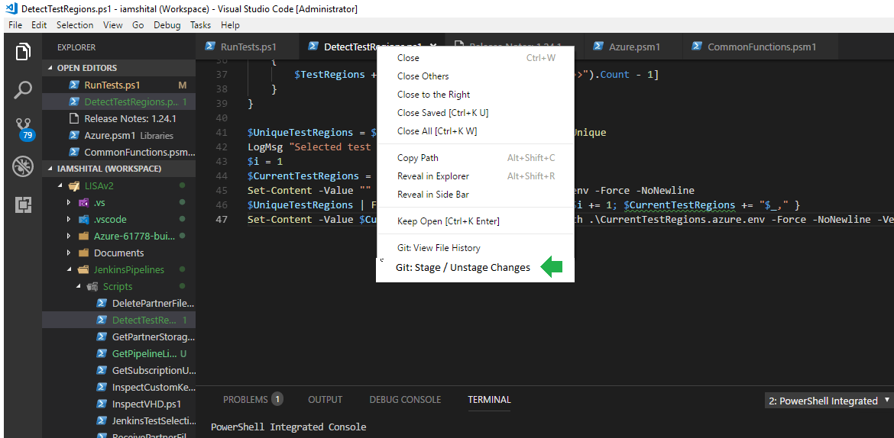This screenshot has height=438, width=894.
Task: Open the Debug menu
Action: click(167, 25)
